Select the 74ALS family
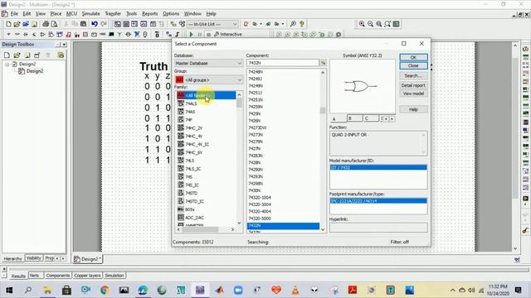531x298 pixels. [x=191, y=103]
